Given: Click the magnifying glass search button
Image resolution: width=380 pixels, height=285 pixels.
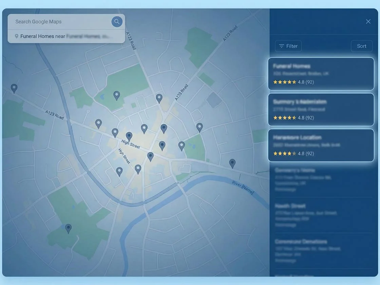Looking at the screenshot, I should point(117,22).
